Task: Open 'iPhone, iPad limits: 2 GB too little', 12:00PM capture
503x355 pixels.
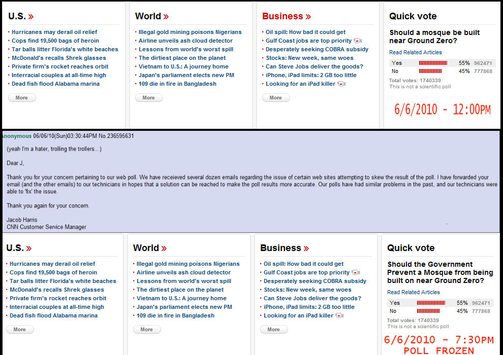Action: point(311,75)
